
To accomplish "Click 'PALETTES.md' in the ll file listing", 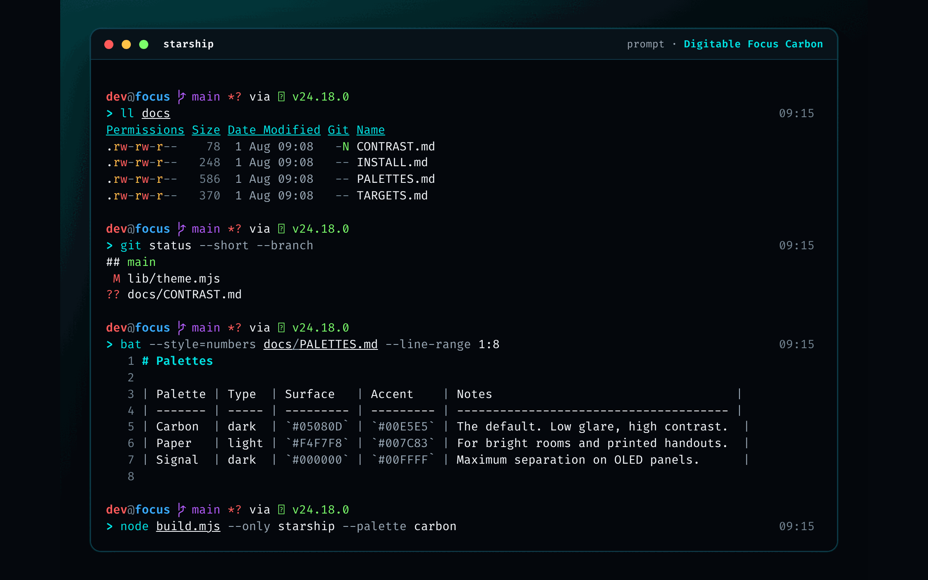I will (x=395, y=179).
